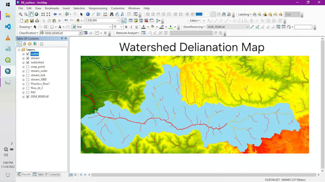Apply underline text formatting
325x182 pixels.
(x=137, y=27)
